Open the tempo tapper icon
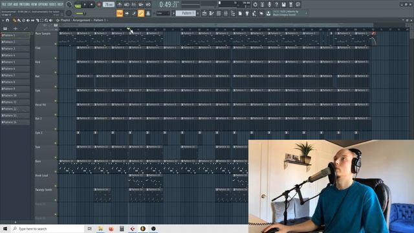This screenshot has height=233, width=414. tap(254, 13)
